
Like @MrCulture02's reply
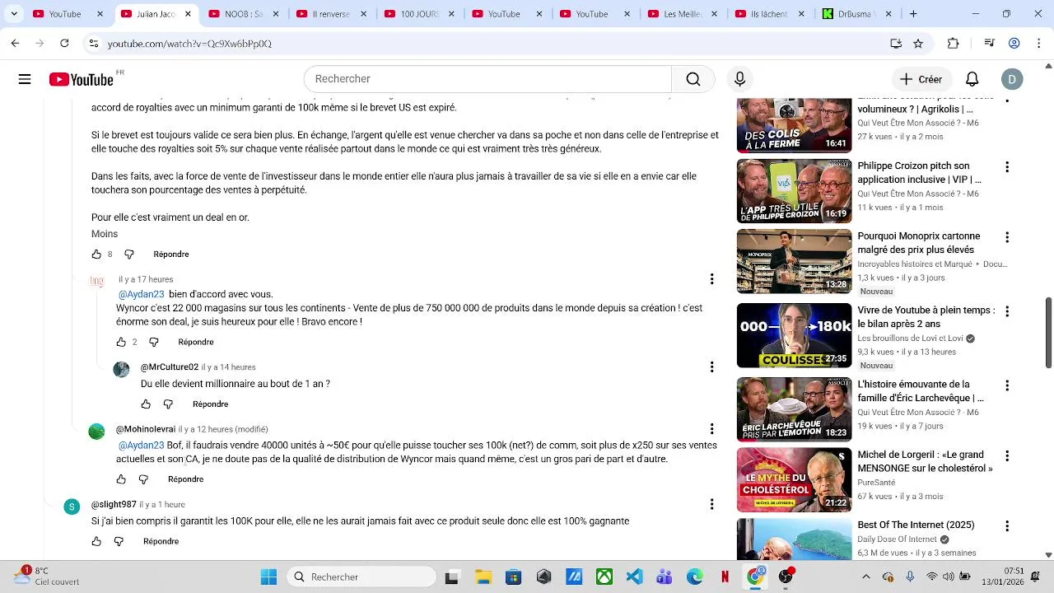(146, 404)
